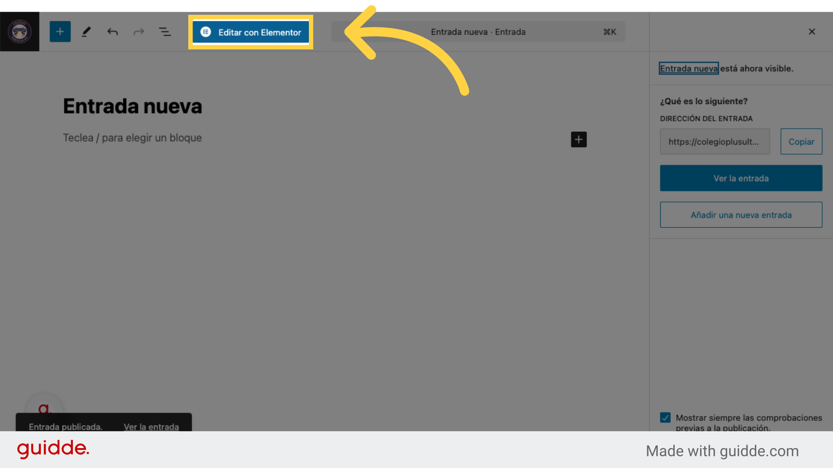Image resolution: width=833 pixels, height=468 pixels.
Task: Click the Teclea / para elegir un bloque paragraph
Action: (132, 138)
